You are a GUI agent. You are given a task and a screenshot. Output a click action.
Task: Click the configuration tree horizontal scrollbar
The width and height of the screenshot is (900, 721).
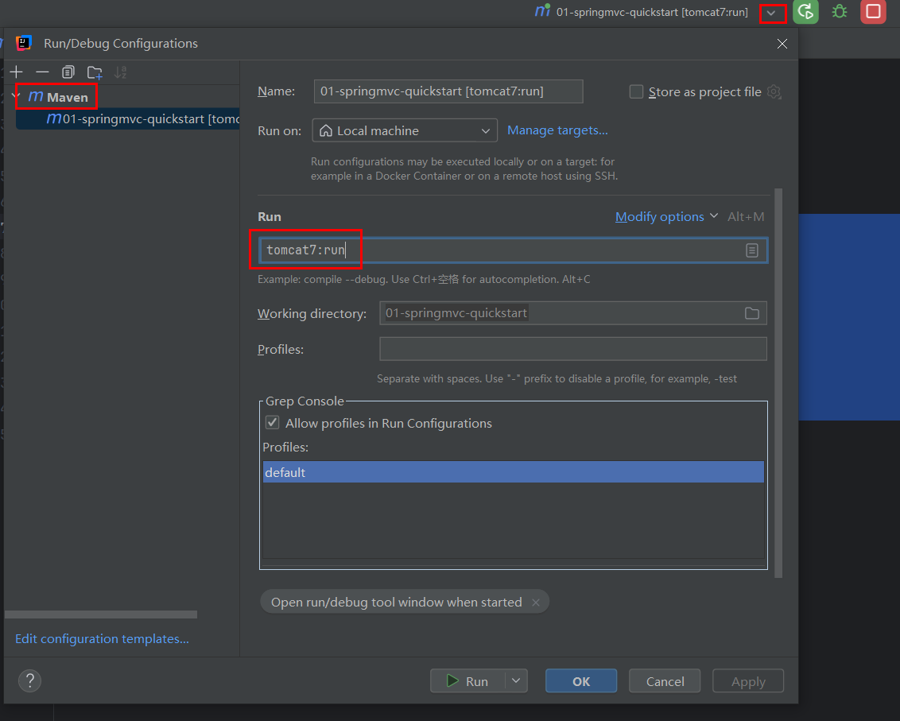101,614
